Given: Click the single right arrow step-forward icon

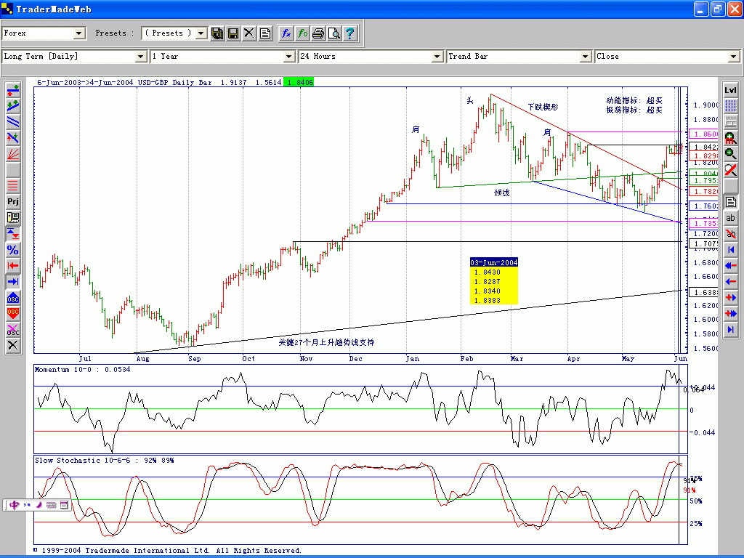Looking at the screenshot, I should tap(731, 297).
